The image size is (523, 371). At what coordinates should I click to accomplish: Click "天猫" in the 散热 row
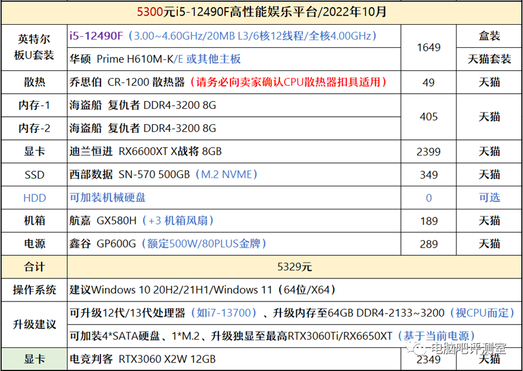tap(489, 82)
